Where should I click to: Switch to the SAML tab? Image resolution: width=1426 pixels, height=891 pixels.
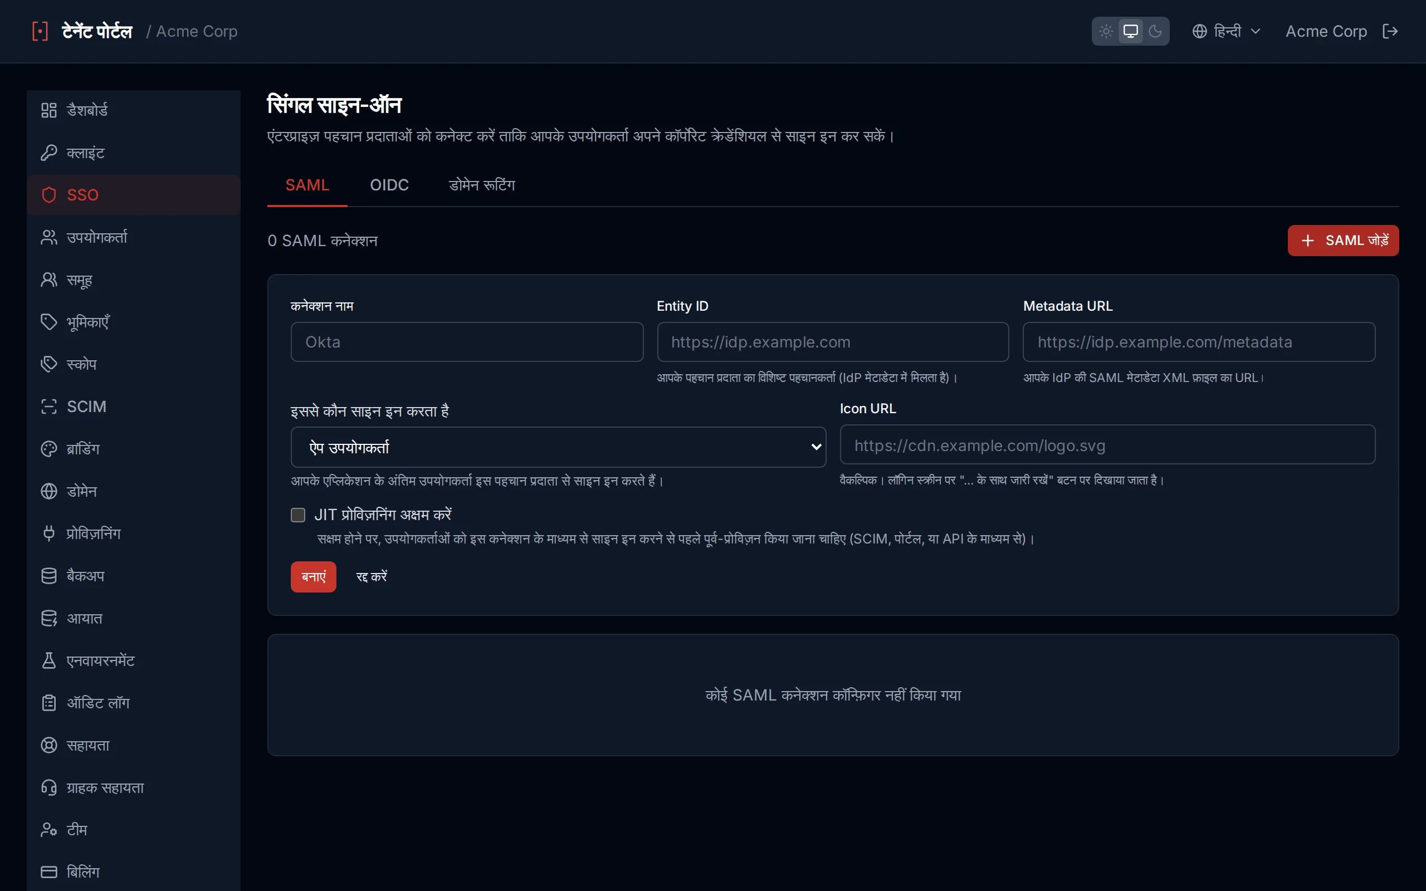pyautogui.click(x=307, y=185)
